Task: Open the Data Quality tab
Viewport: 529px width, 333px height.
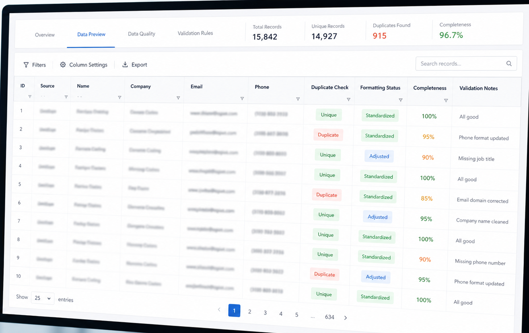Action: pyautogui.click(x=142, y=34)
